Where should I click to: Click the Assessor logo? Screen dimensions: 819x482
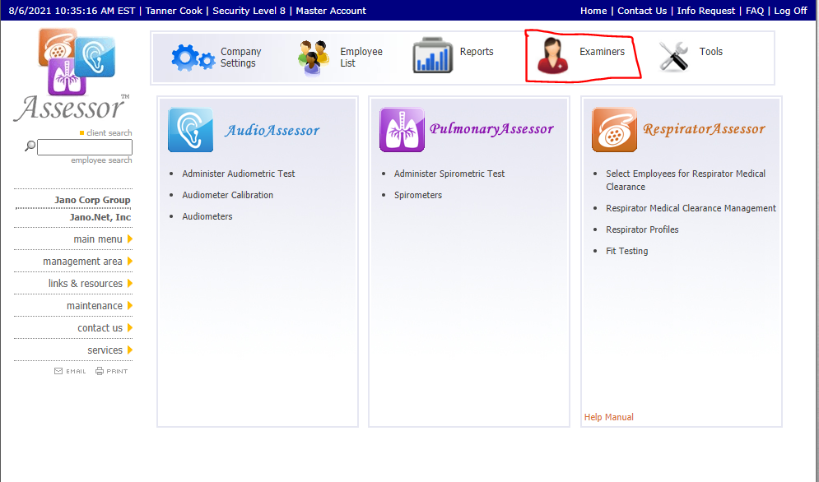tap(72, 75)
